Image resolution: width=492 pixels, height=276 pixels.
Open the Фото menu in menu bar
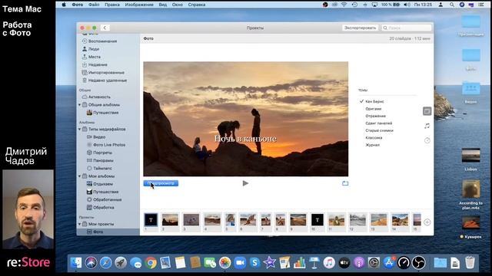click(x=77, y=5)
